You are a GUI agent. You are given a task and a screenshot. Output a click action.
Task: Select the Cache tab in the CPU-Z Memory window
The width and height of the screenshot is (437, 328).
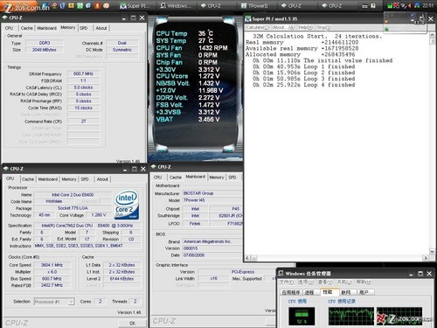[27, 28]
